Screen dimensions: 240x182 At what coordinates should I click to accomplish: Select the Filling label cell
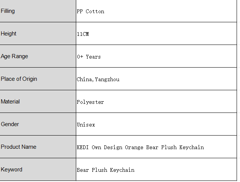[38, 11]
